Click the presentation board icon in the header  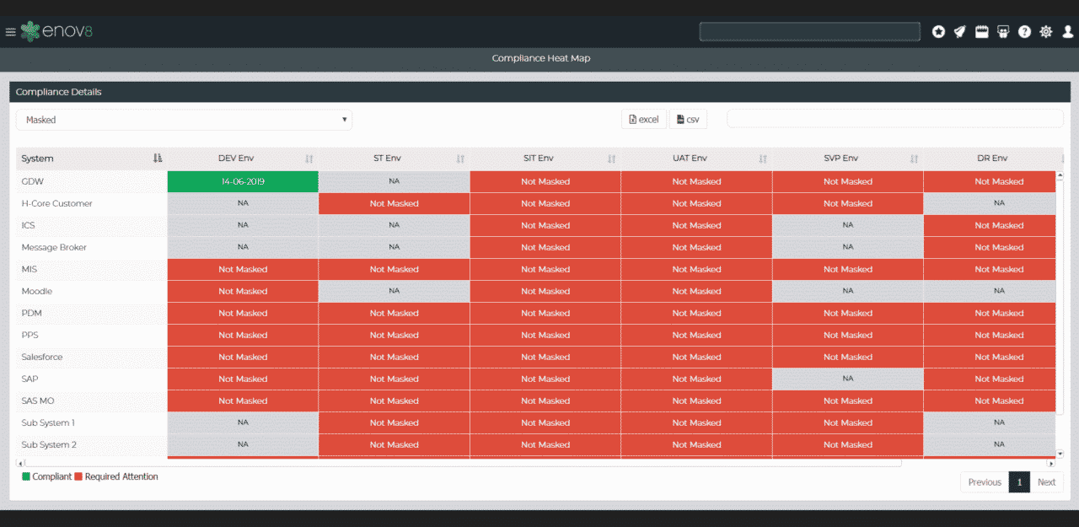1002,32
